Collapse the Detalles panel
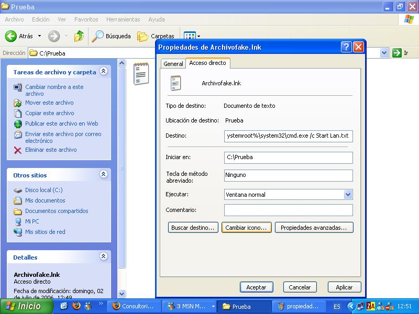This screenshot has height=314, width=419. pos(104,256)
